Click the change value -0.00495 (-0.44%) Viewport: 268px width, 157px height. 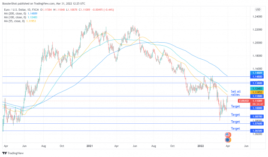click(x=103, y=10)
